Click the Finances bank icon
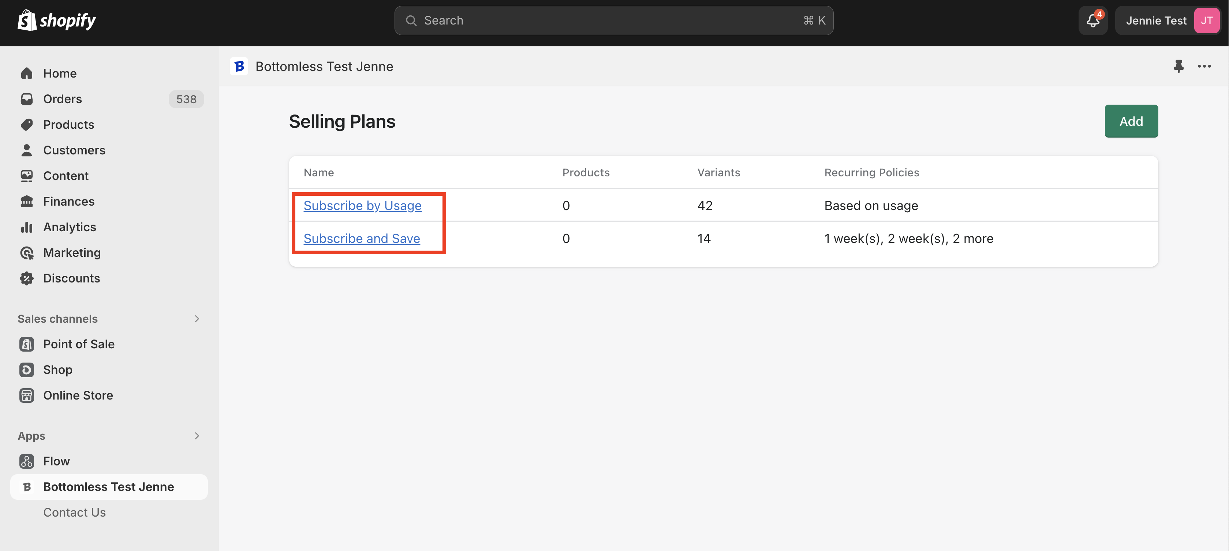The image size is (1229, 551). pyautogui.click(x=27, y=201)
